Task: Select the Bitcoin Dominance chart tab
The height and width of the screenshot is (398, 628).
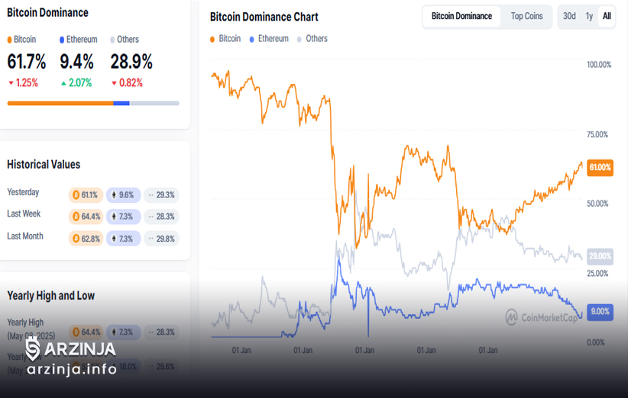Action: [461, 16]
